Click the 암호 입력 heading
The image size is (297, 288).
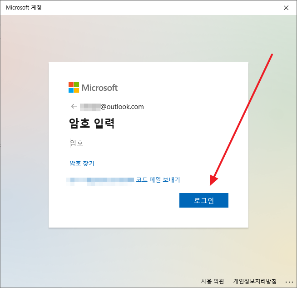92,124
